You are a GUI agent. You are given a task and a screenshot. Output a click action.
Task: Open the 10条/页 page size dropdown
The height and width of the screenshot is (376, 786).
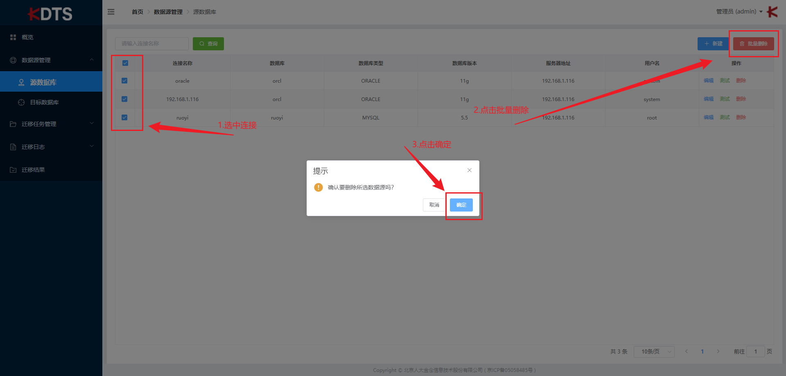click(654, 351)
